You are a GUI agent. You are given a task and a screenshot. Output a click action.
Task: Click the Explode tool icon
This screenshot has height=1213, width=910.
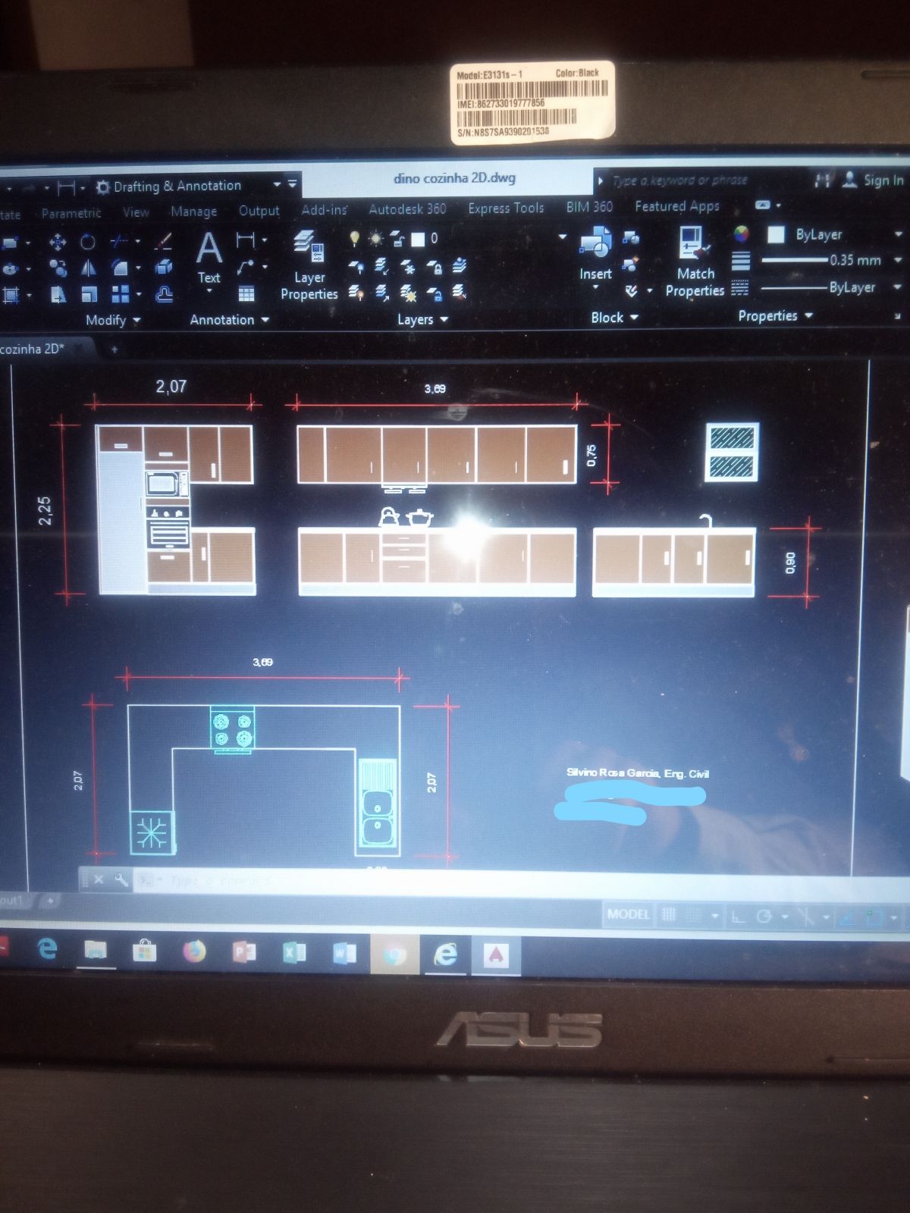point(163,268)
